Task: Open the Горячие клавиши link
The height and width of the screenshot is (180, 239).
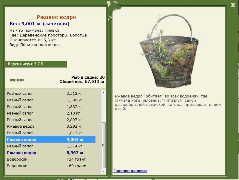Action: click(130, 171)
